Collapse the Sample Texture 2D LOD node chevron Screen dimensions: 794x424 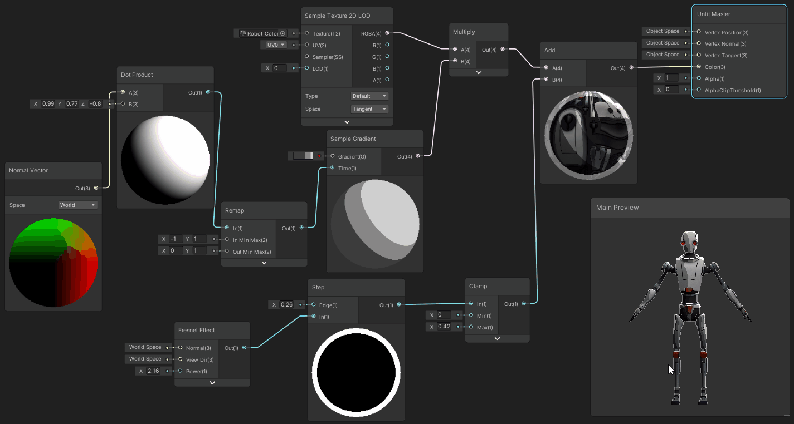coord(347,122)
